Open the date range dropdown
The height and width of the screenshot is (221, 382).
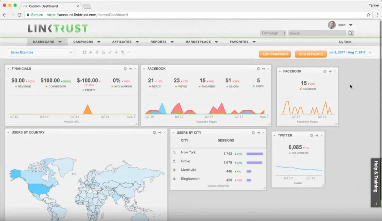(x=350, y=52)
